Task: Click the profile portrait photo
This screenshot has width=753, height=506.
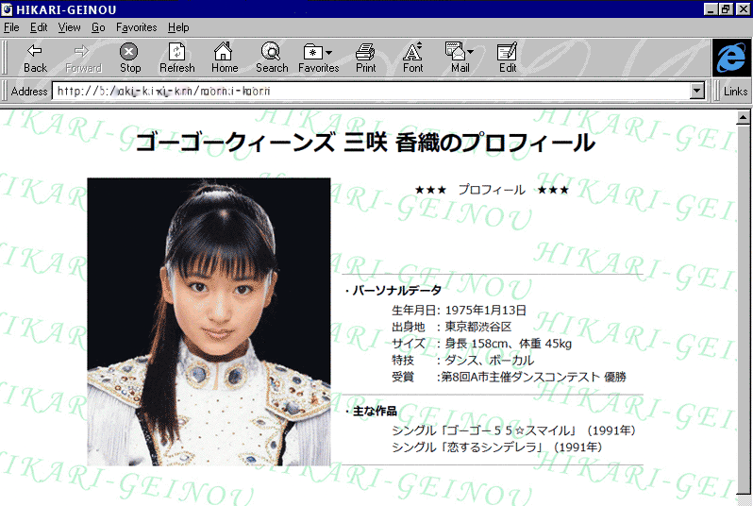Action: tap(209, 321)
